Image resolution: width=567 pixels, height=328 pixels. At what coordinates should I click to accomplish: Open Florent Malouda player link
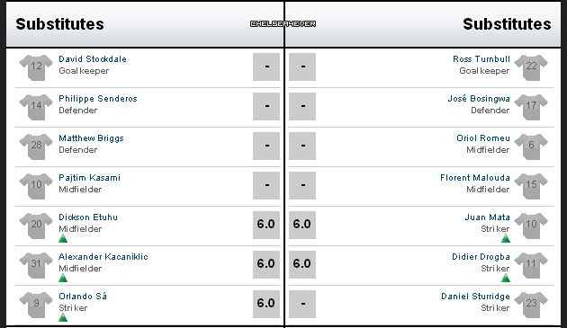click(475, 177)
